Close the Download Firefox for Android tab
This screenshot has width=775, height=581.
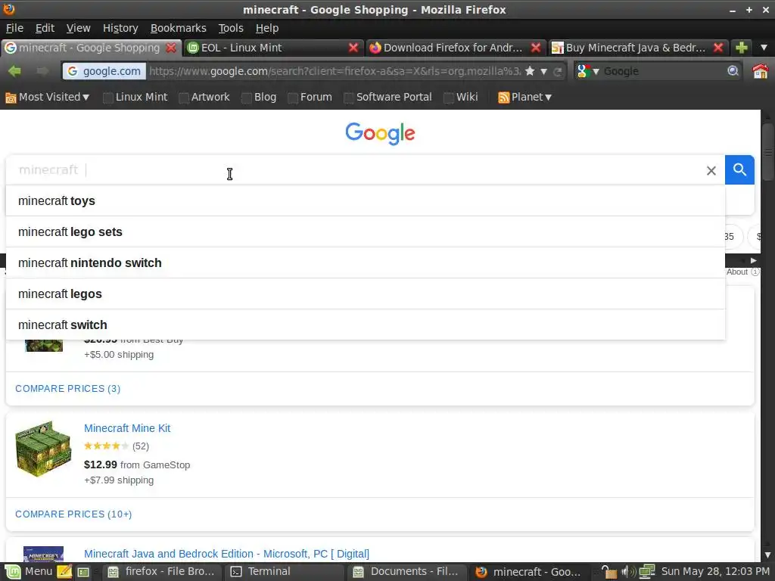(535, 48)
